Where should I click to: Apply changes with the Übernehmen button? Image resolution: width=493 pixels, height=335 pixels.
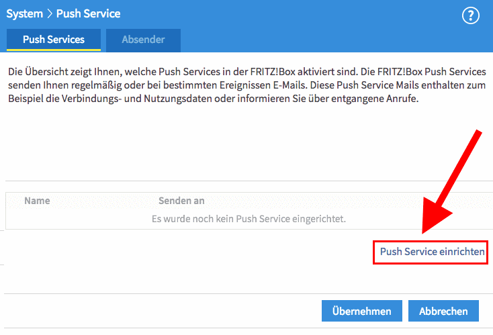(x=361, y=311)
